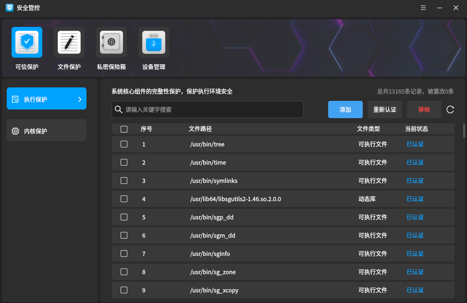Click the vertical scrollbar of the file list

click(x=464, y=131)
